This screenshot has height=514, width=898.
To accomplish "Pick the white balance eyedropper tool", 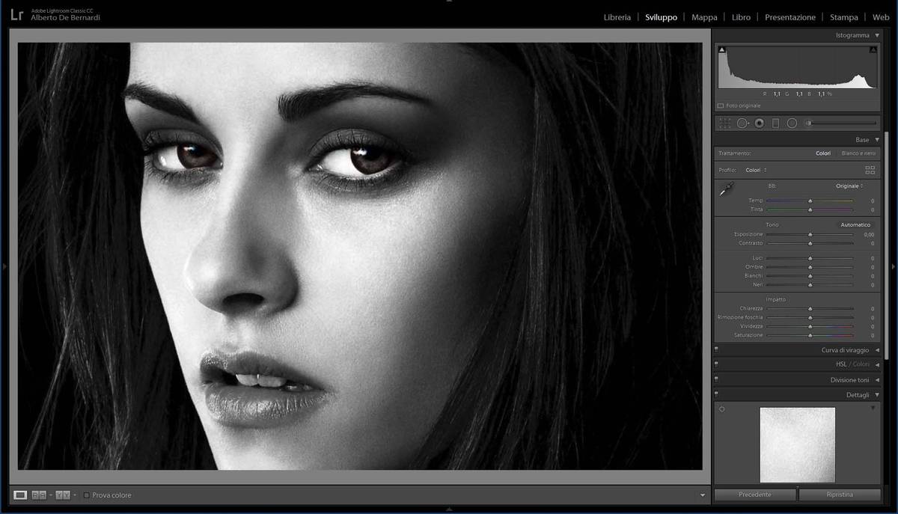I will [725, 192].
